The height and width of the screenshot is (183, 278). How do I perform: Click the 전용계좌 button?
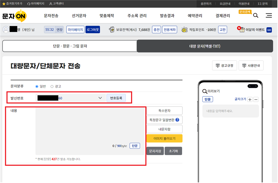[x=169, y=29]
